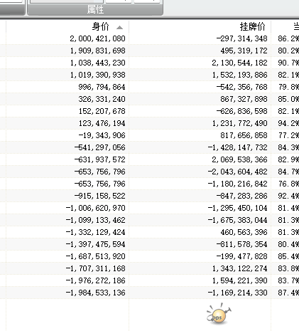Image resolution: width=299 pixels, height=331 pixels.
Task: Select the 挂牌价 column header
Action: pyautogui.click(x=200, y=26)
